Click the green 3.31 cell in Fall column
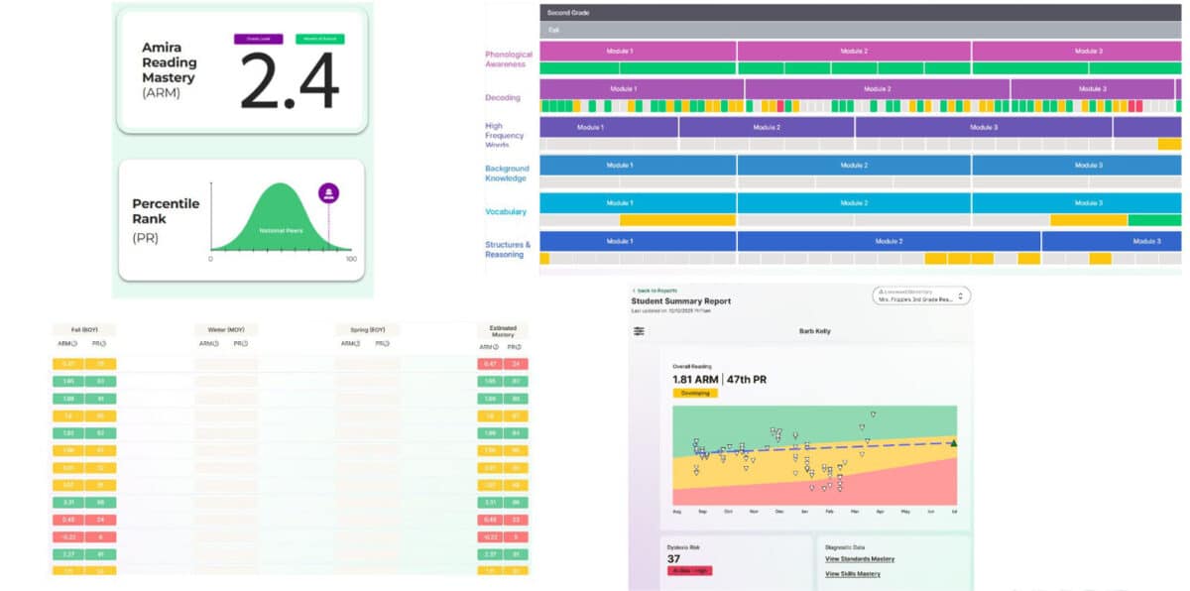 pyautogui.click(x=68, y=502)
